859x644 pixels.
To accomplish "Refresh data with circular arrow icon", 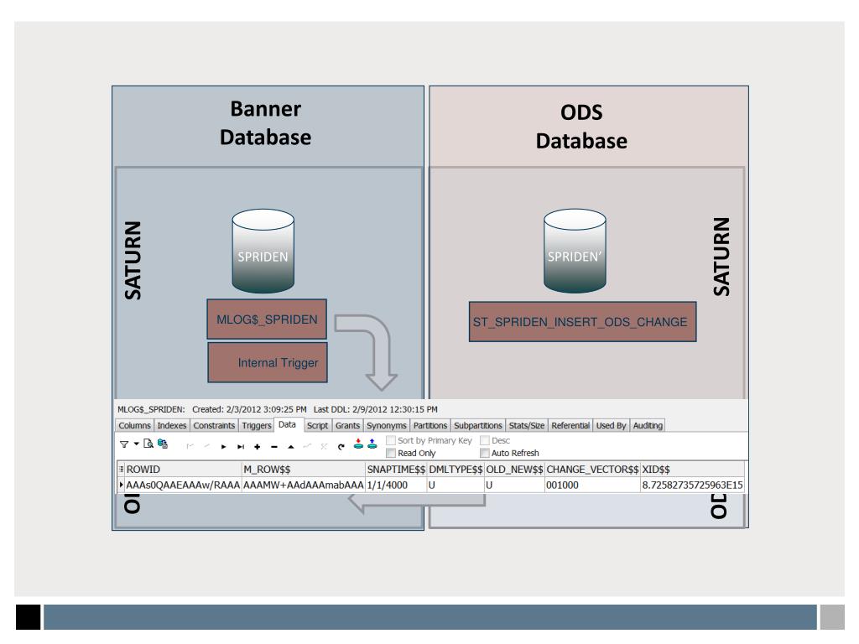I will [x=341, y=447].
